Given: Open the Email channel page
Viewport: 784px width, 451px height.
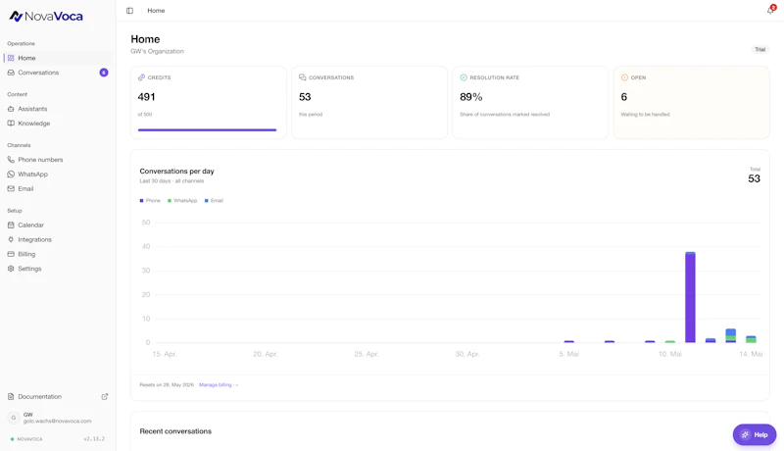Looking at the screenshot, I should (x=58, y=188).
